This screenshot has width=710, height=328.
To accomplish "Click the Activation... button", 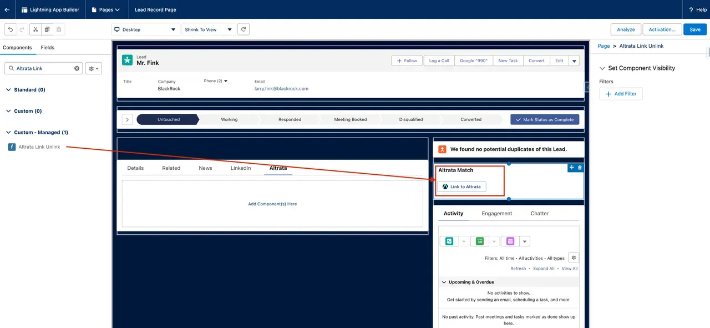I will click(x=662, y=29).
